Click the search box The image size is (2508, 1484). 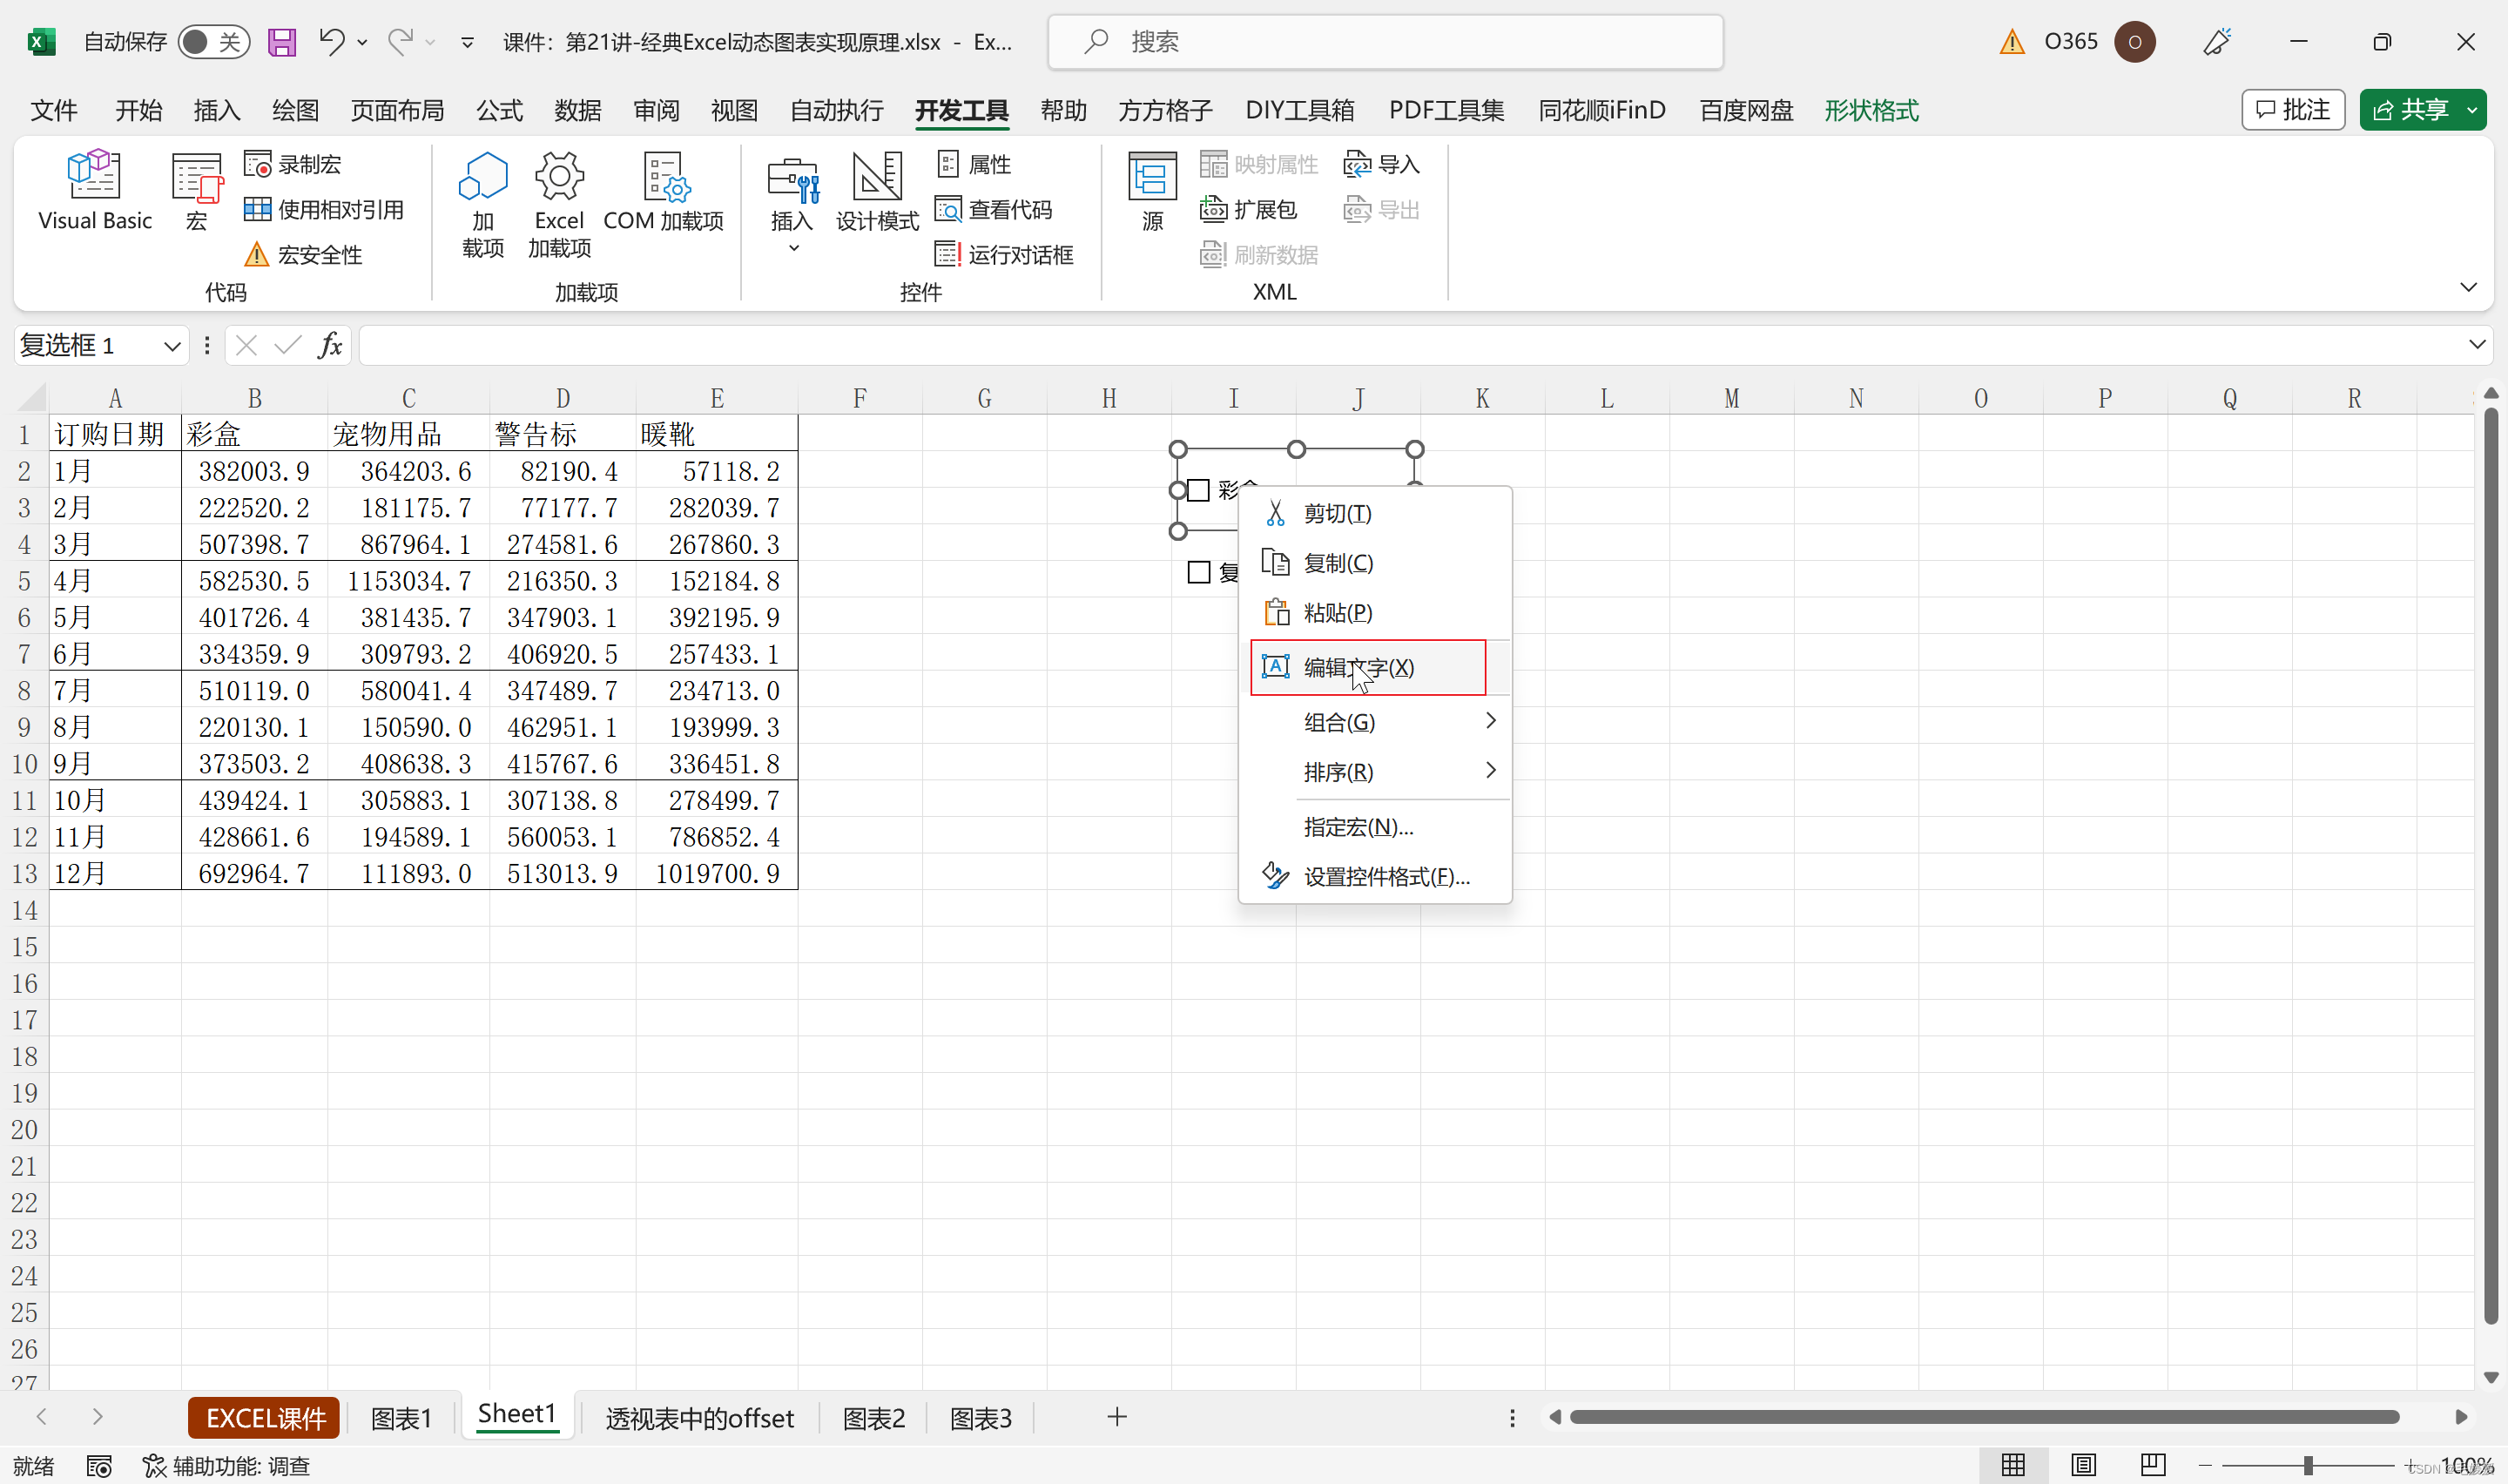[x=1385, y=42]
